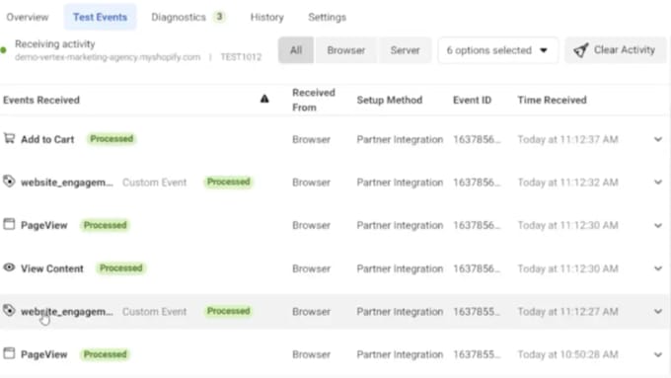
Task: Click the green receiving activity status dot
Action: pyautogui.click(x=3, y=50)
